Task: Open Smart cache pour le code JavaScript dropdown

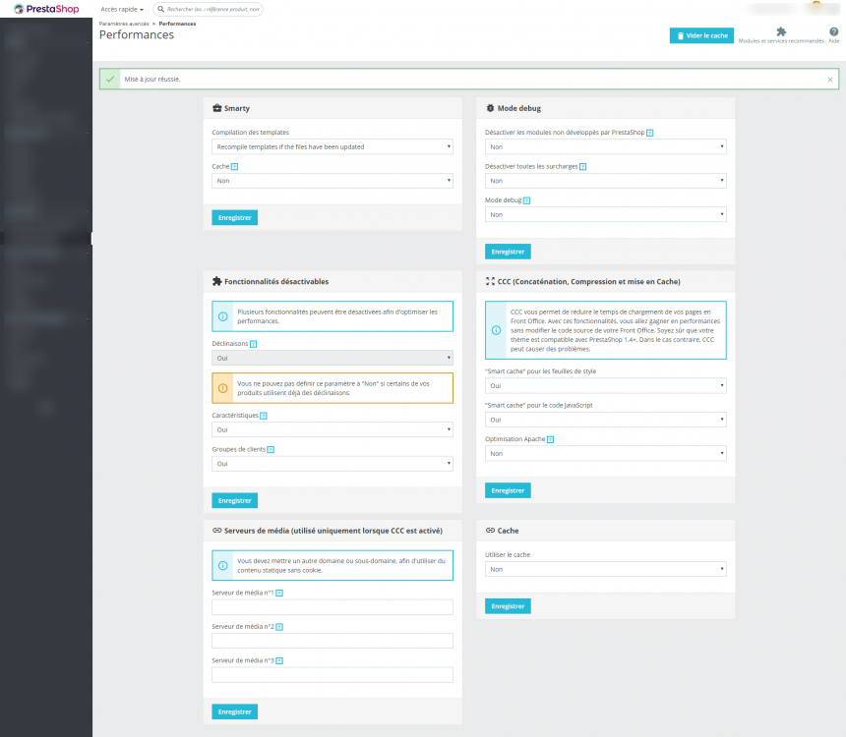Action: pyautogui.click(x=605, y=420)
